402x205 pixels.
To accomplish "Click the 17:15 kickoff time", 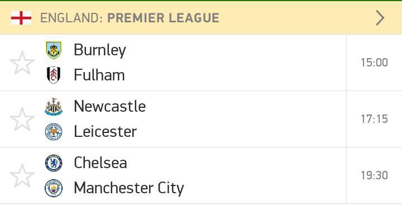I will point(374,119).
